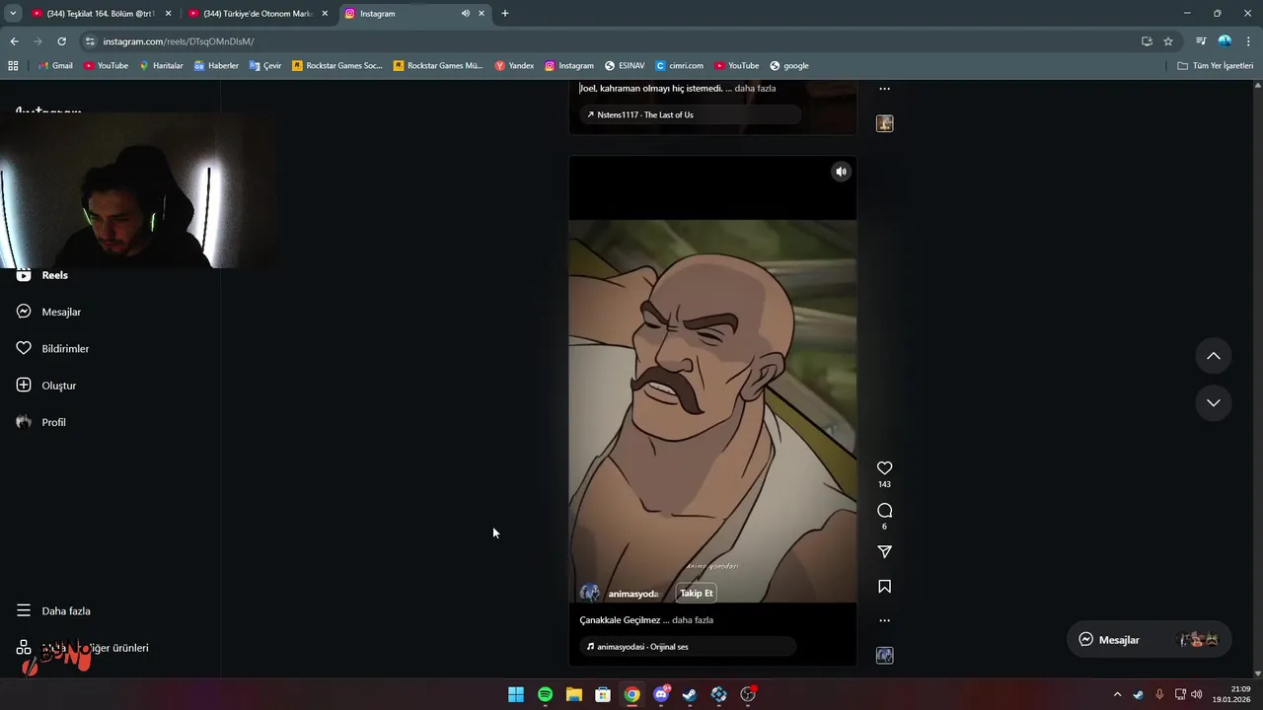Image resolution: width=1263 pixels, height=710 pixels.
Task: Open the Tüm Yer İşaretleri folder
Action: tap(1216, 66)
